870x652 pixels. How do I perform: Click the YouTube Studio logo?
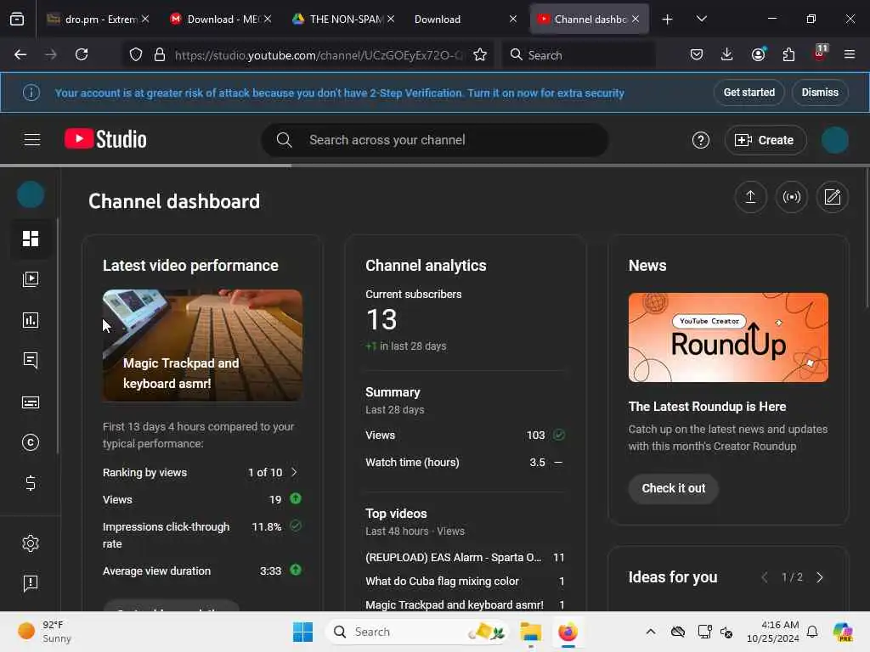[x=105, y=139]
